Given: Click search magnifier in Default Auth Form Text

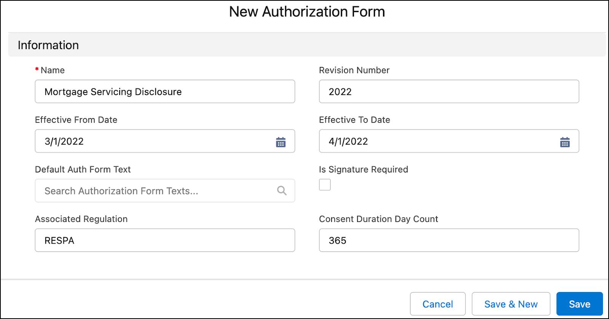Looking at the screenshot, I should [x=282, y=190].
